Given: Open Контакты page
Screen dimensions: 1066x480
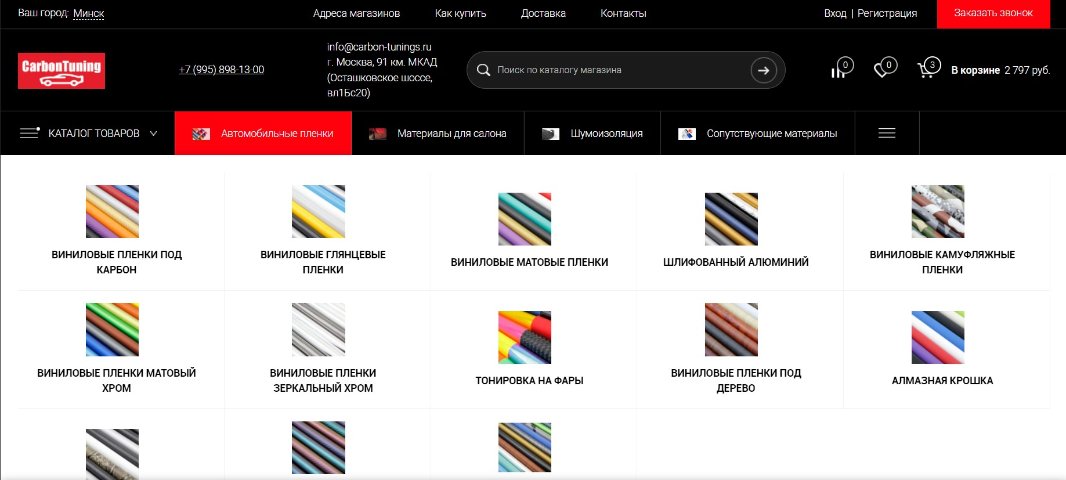Looking at the screenshot, I should (623, 13).
